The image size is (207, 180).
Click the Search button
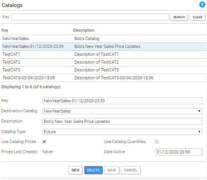point(179,17)
